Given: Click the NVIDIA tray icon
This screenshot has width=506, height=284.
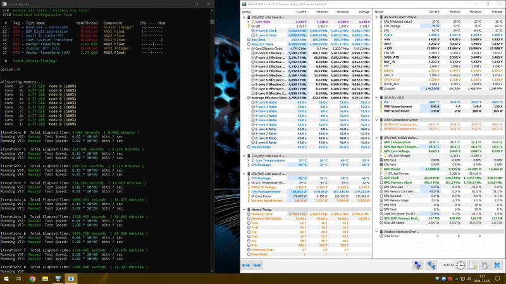Looking at the screenshot, I should click(x=456, y=279).
